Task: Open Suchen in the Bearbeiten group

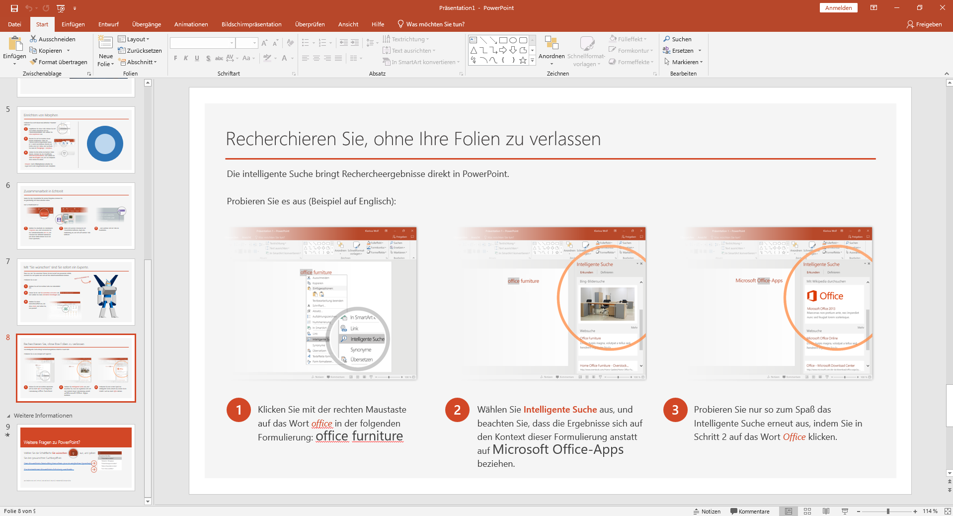Action: [x=677, y=39]
